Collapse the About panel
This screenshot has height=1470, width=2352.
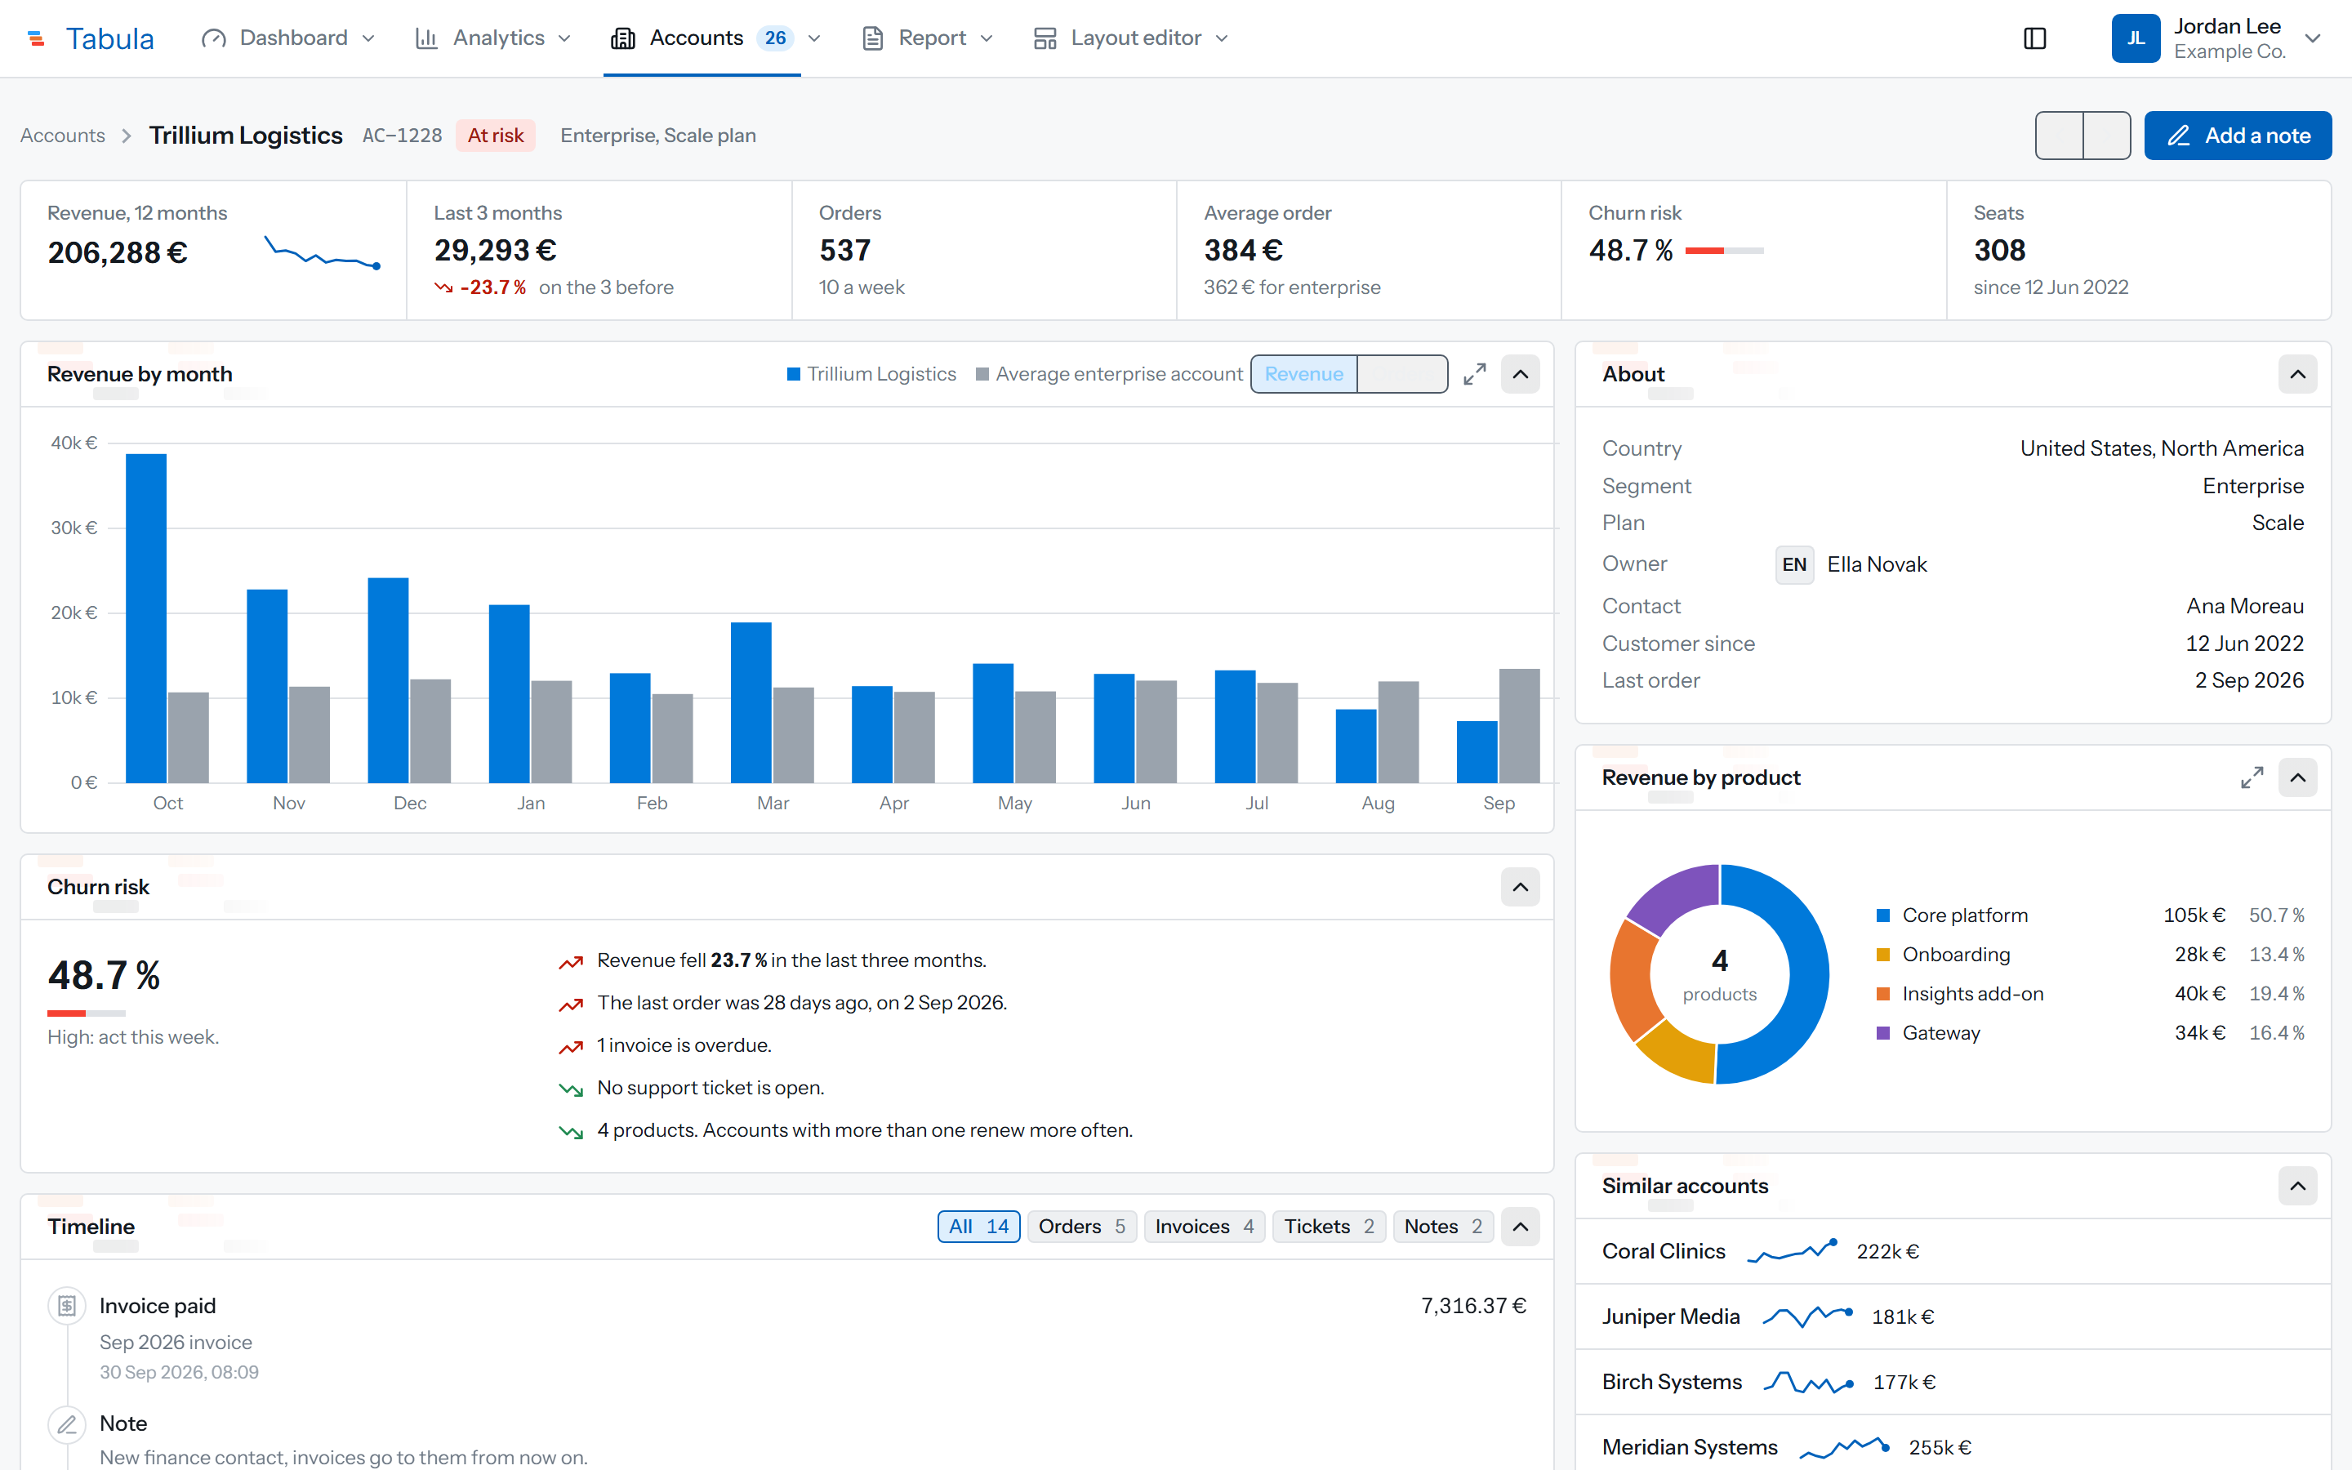coord(2297,374)
